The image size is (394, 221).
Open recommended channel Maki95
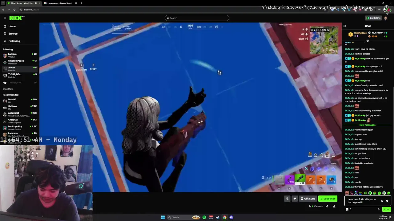click(x=20, y=101)
